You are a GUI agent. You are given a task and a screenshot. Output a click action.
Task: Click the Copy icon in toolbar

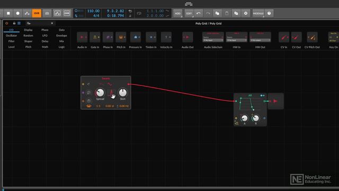click(x=217, y=13)
